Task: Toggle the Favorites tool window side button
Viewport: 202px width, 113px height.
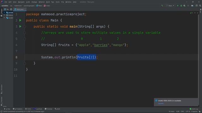Action: click(1, 101)
